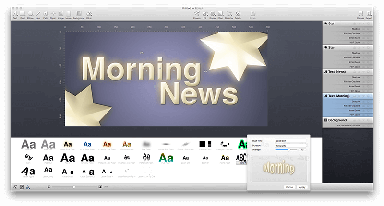This screenshot has height=206, width=384.
Task: Toggle visibility of Text (News) layer
Action: point(359,72)
